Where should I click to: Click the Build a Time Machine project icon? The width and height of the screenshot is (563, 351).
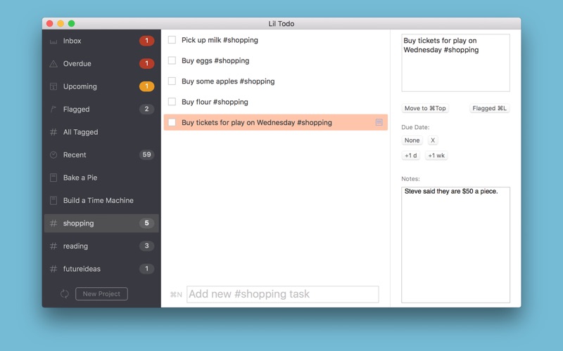pyautogui.click(x=53, y=200)
